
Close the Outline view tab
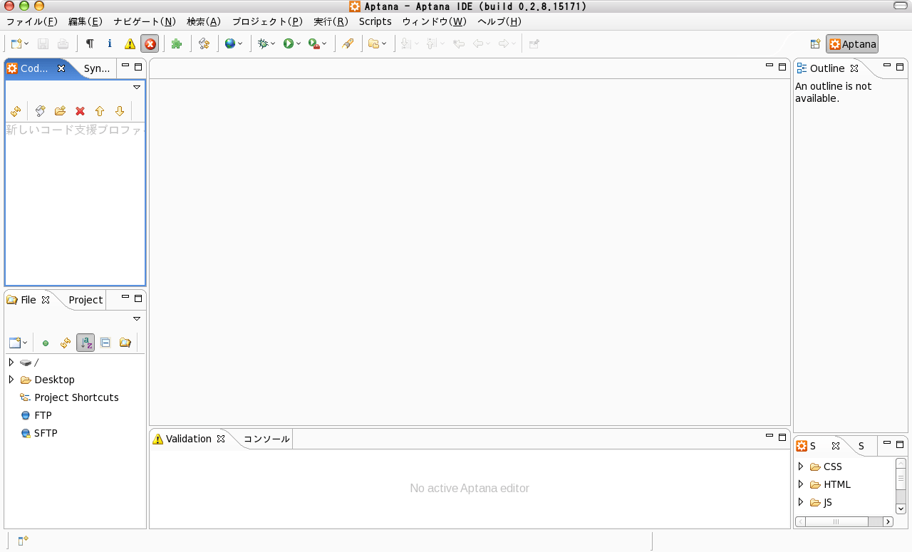(x=854, y=68)
